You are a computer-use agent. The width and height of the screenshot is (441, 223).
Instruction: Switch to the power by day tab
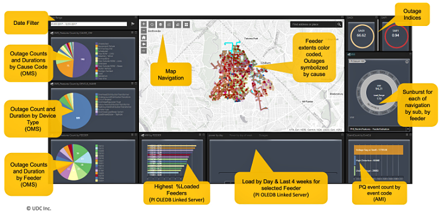216,135
